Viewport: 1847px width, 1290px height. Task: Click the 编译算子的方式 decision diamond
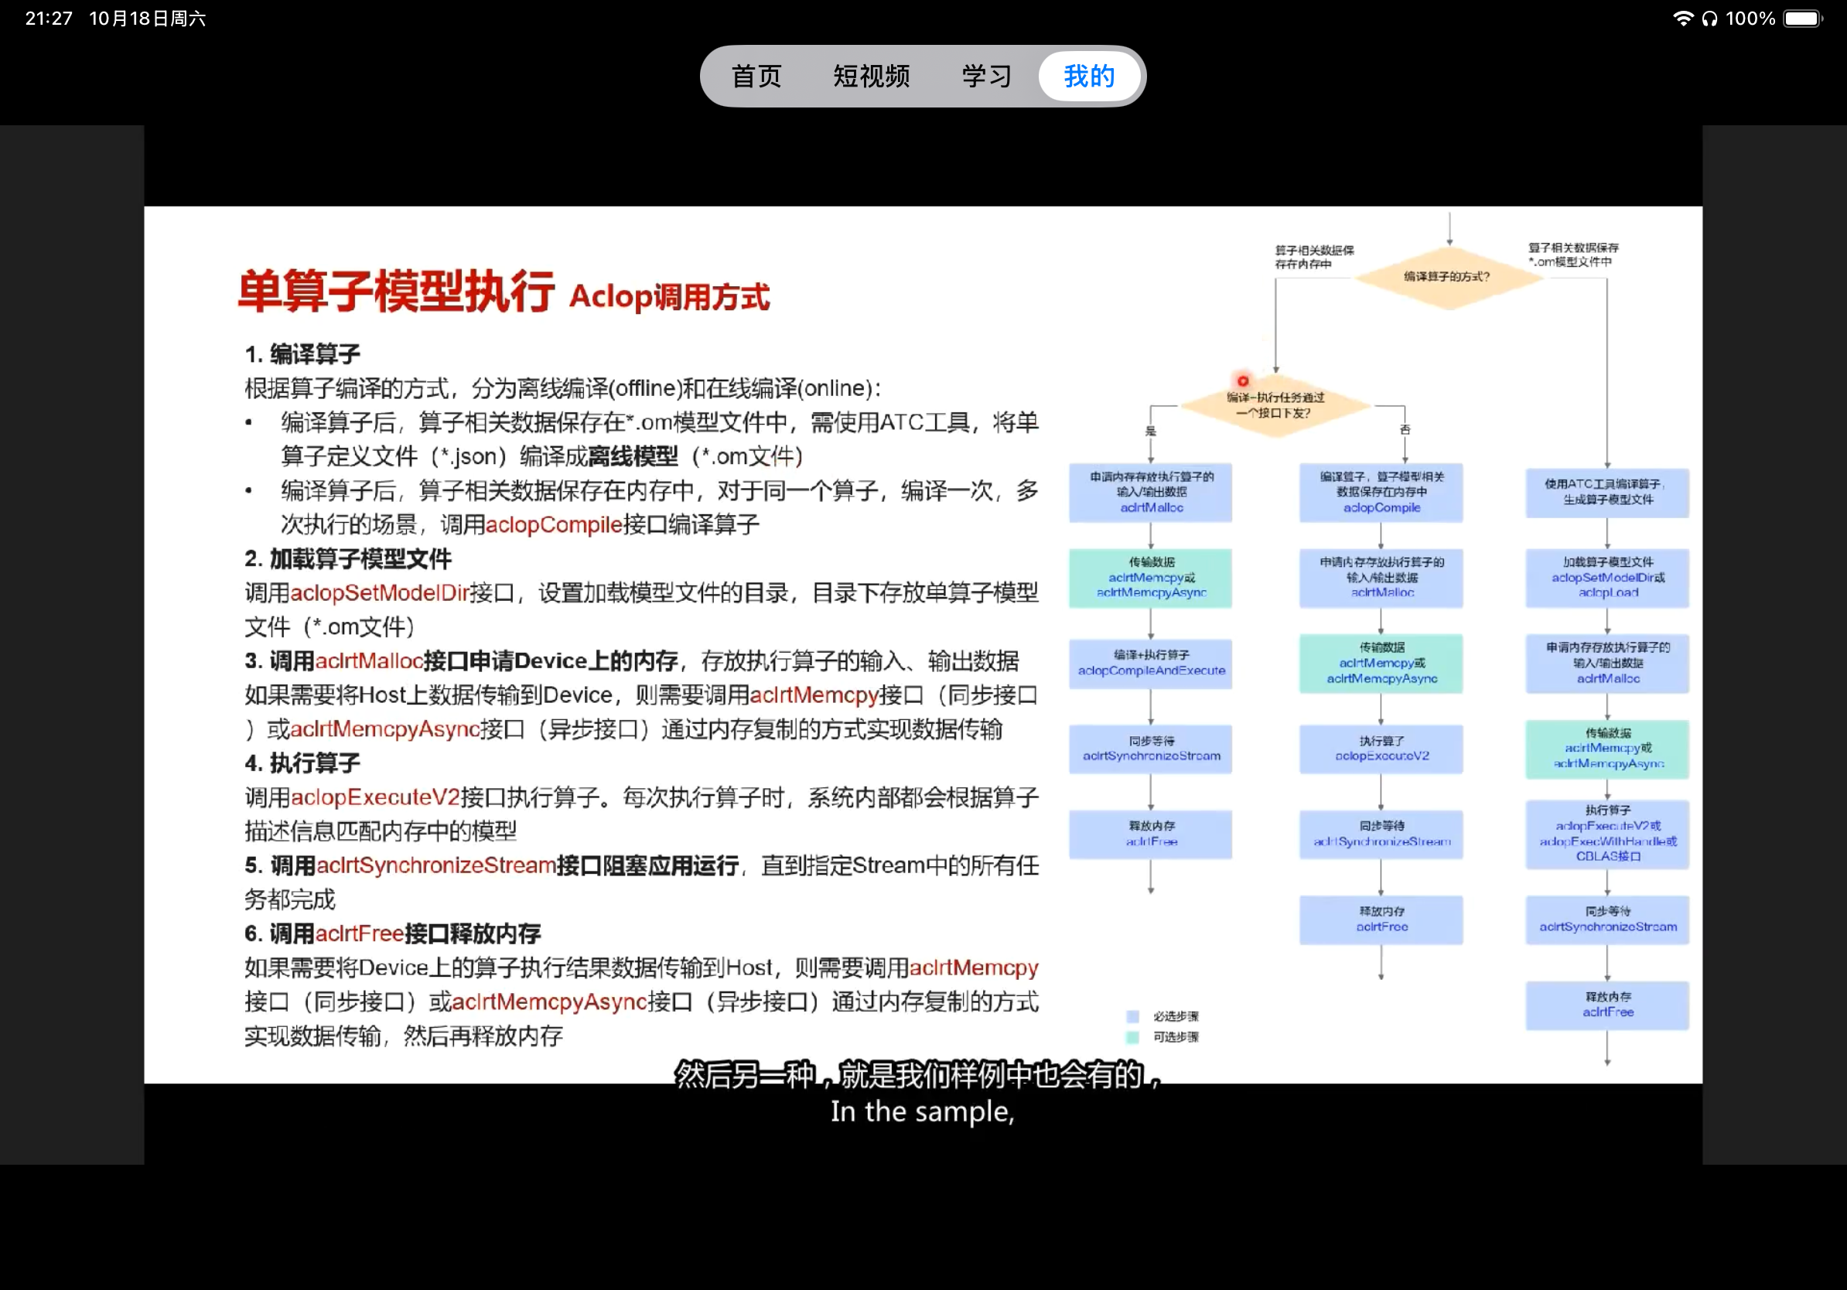[1448, 277]
